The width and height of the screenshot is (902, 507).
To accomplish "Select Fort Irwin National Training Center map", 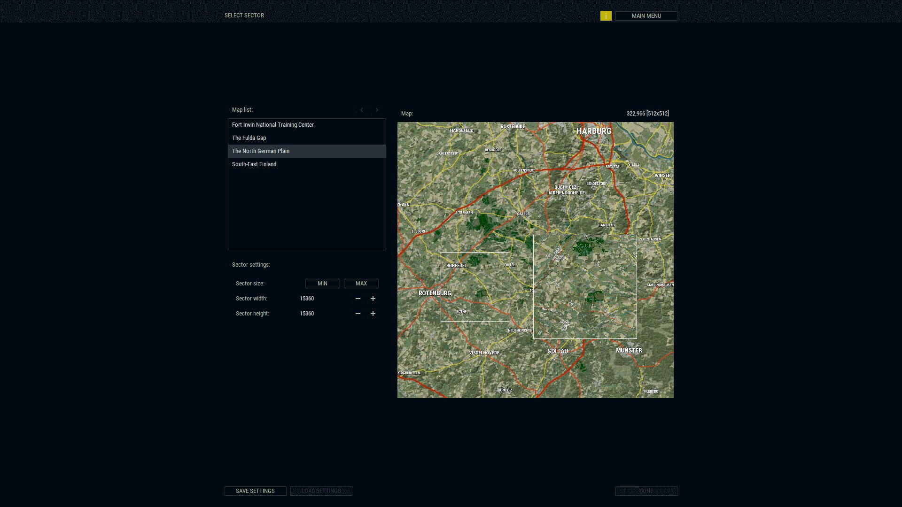I will [272, 125].
